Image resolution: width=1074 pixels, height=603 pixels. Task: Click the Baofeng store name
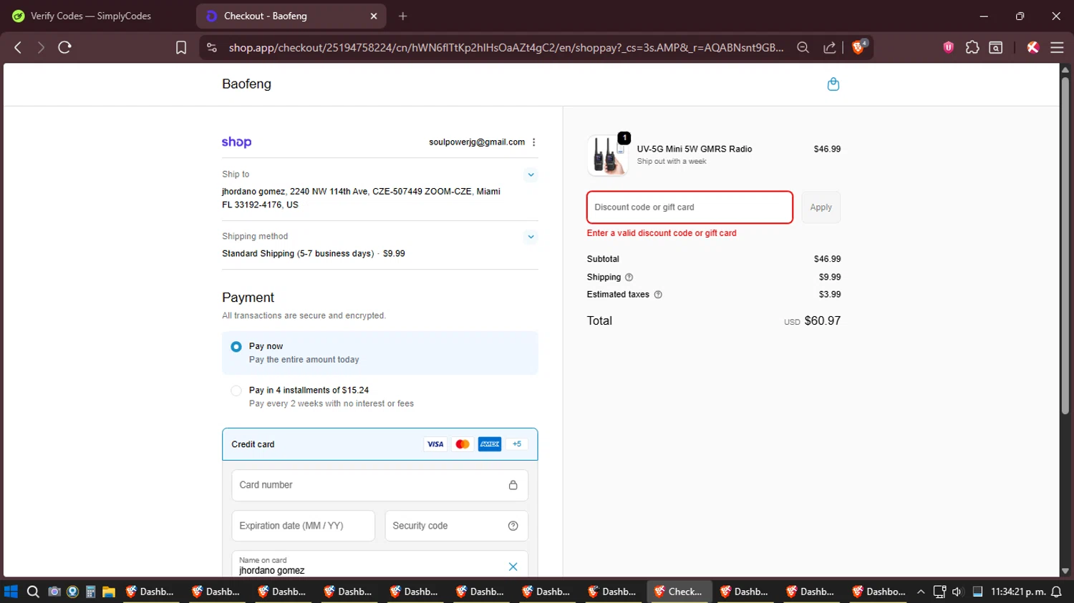pyautogui.click(x=246, y=84)
